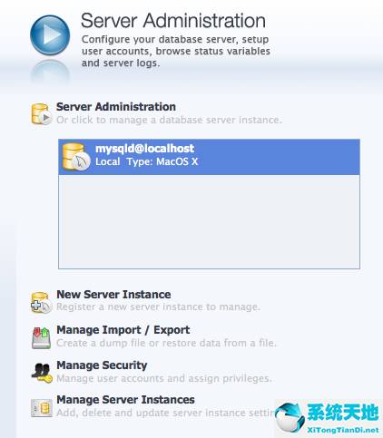
Task: Click the New Server Instance icon
Action: click(41, 303)
